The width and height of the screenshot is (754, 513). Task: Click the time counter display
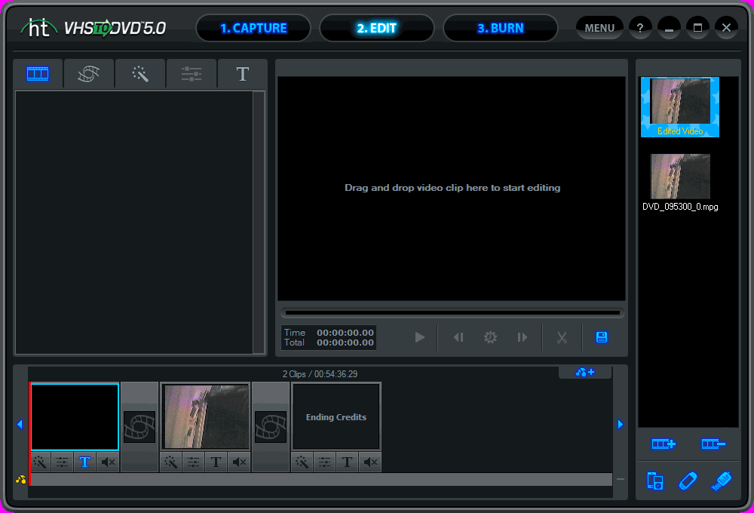point(329,337)
